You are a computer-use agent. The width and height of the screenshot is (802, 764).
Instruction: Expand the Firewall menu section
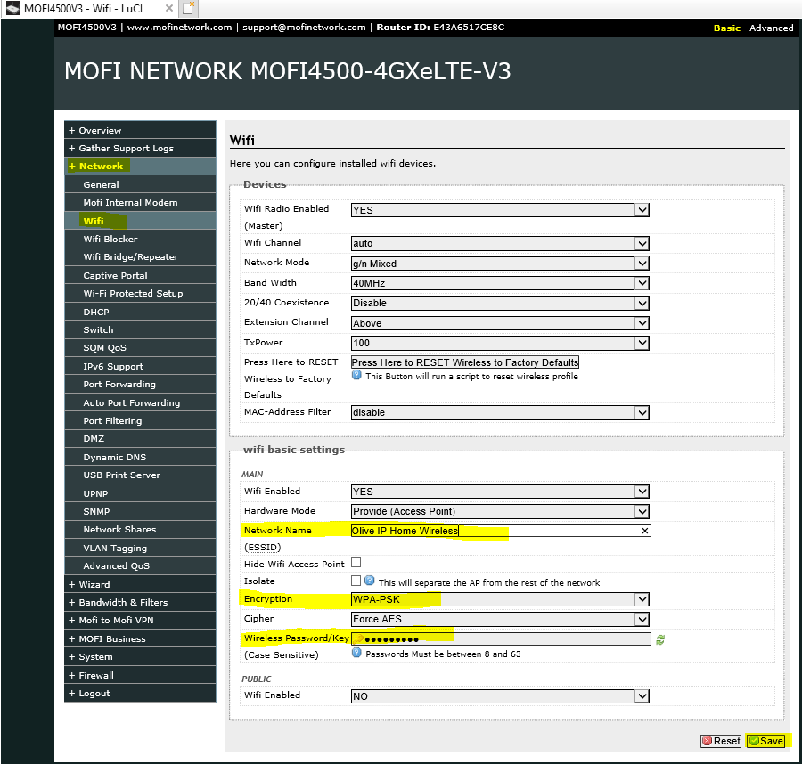[140, 675]
